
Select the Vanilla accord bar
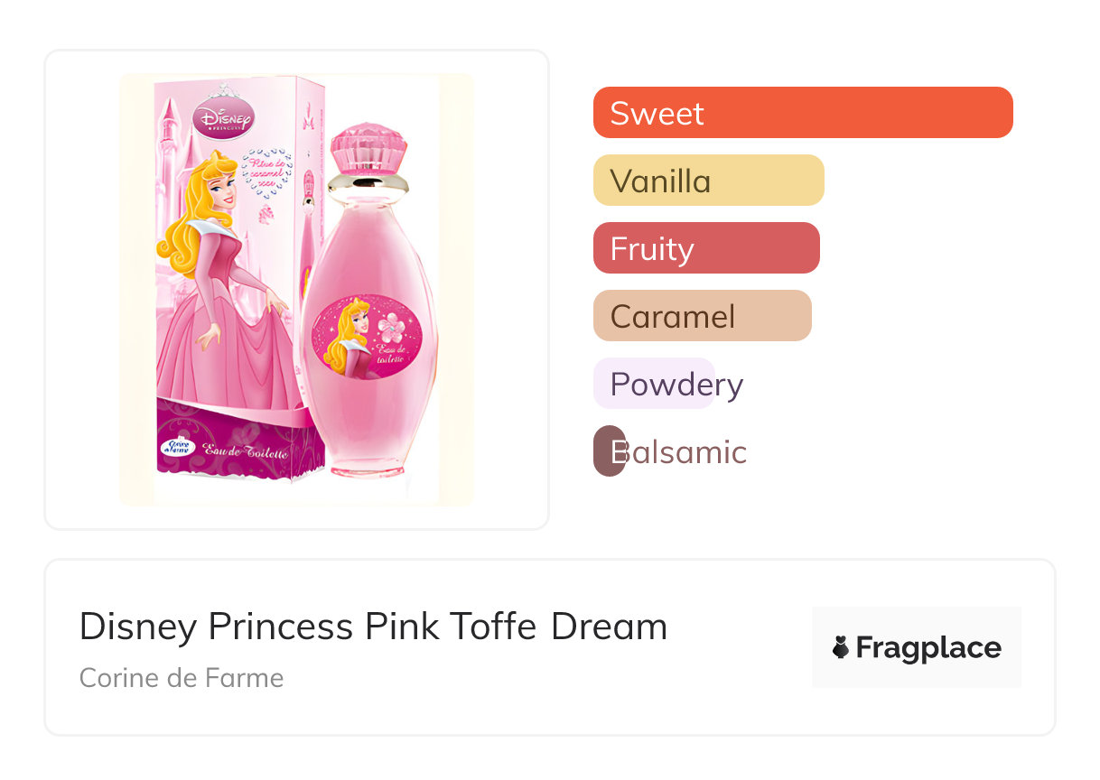pos(708,181)
